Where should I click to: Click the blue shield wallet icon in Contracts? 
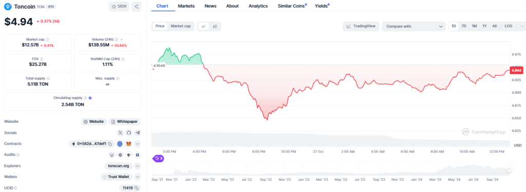pyautogui.click(x=120, y=144)
